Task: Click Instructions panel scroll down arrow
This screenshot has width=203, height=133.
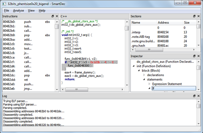Action: pyautogui.click(x=57, y=89)
